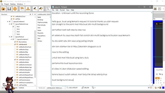Open Notepad's Format menu
The height and width of the screenshot is (93, 165).
click(62, 10)
